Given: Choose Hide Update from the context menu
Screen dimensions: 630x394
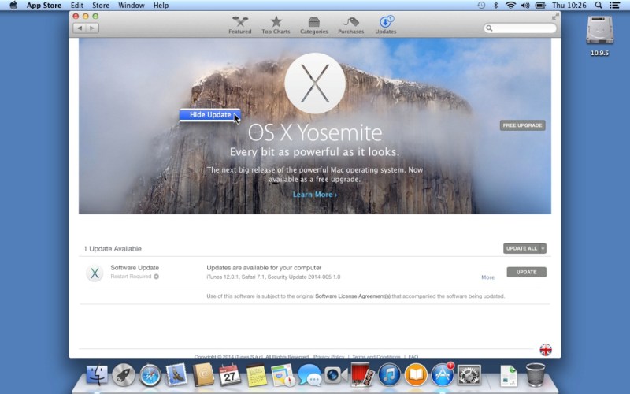Looking at the screenshot, I should coord(210,115).
